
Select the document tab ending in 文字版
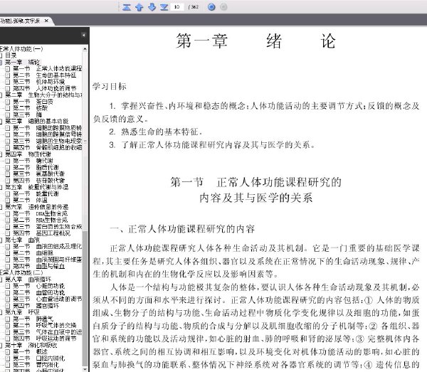click(20, 21)
